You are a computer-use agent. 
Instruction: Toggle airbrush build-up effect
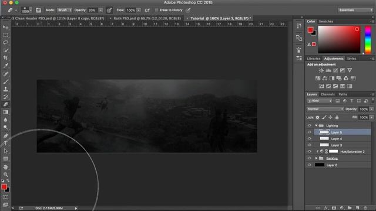coord(147,11)
